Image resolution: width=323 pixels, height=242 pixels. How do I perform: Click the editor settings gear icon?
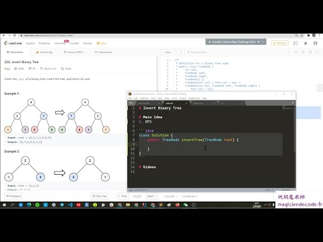click(x=310, y=52)
